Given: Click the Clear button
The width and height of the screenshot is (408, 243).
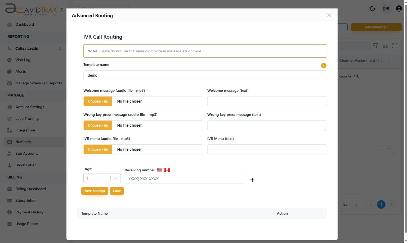Looking at the screenshot, I should 117,191.
